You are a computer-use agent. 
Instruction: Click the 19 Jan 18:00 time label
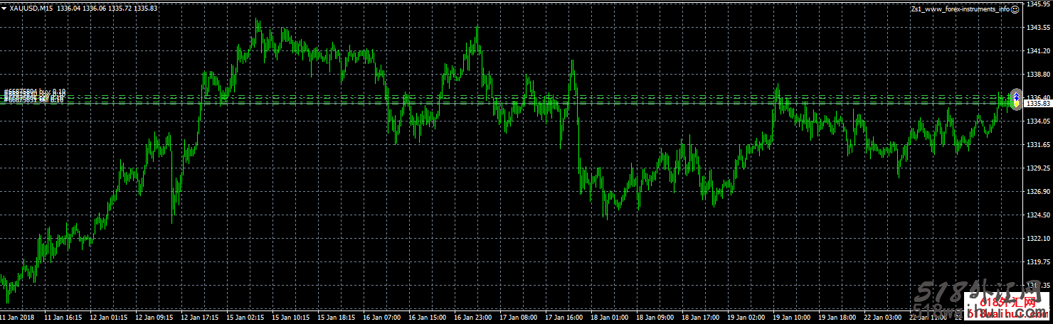839,317
